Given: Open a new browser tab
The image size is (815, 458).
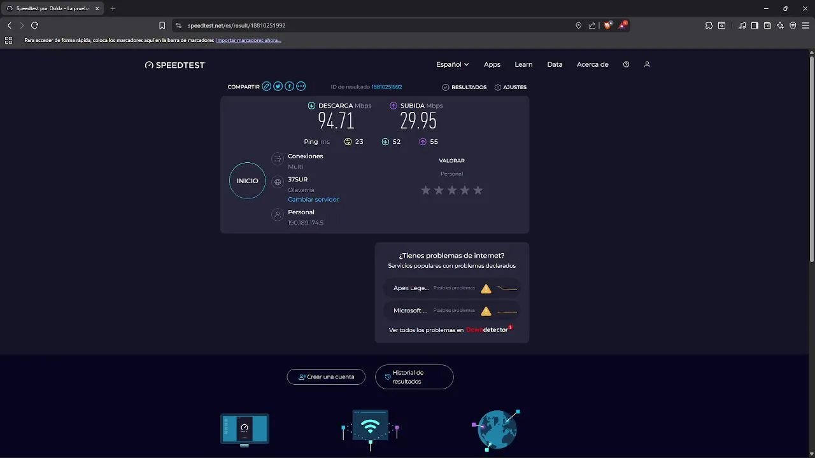Looking at the screenshot, I should [113, 8].
